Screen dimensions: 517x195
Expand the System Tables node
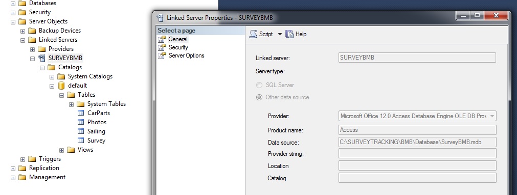(71, 105)
